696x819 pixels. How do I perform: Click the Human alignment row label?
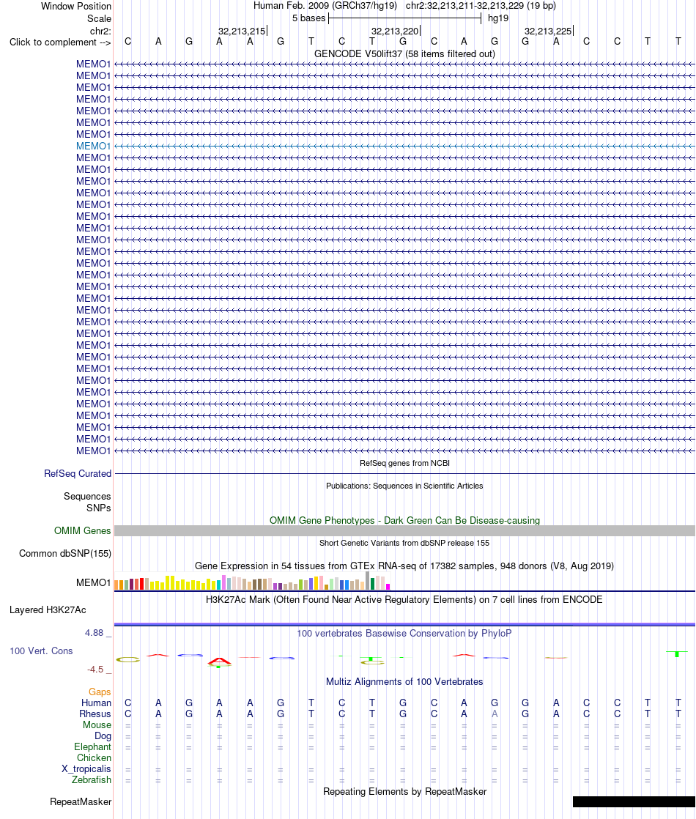[x=96, y=703]
